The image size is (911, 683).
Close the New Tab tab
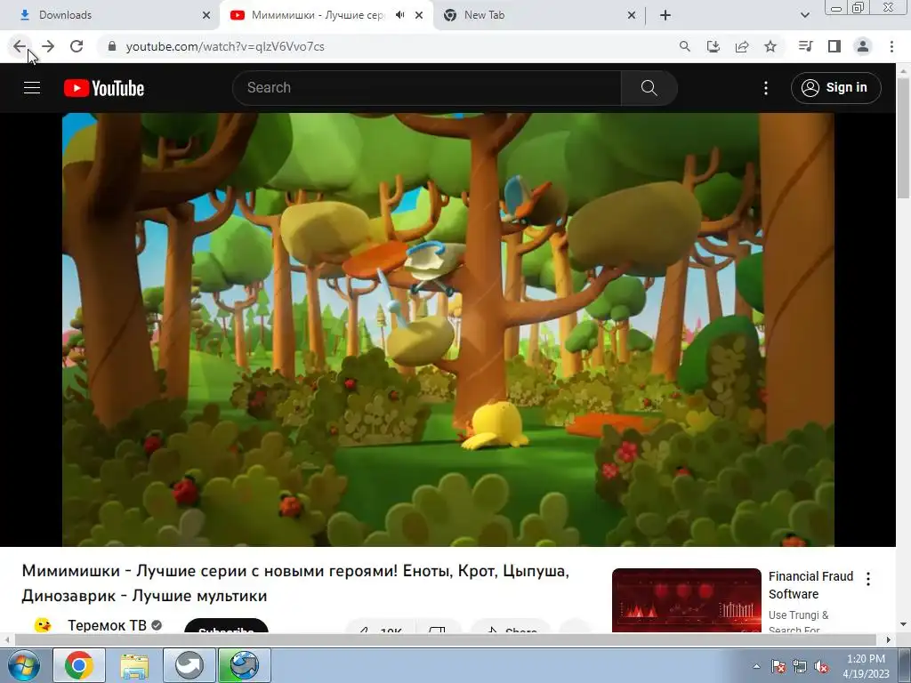tap(632, 15)
